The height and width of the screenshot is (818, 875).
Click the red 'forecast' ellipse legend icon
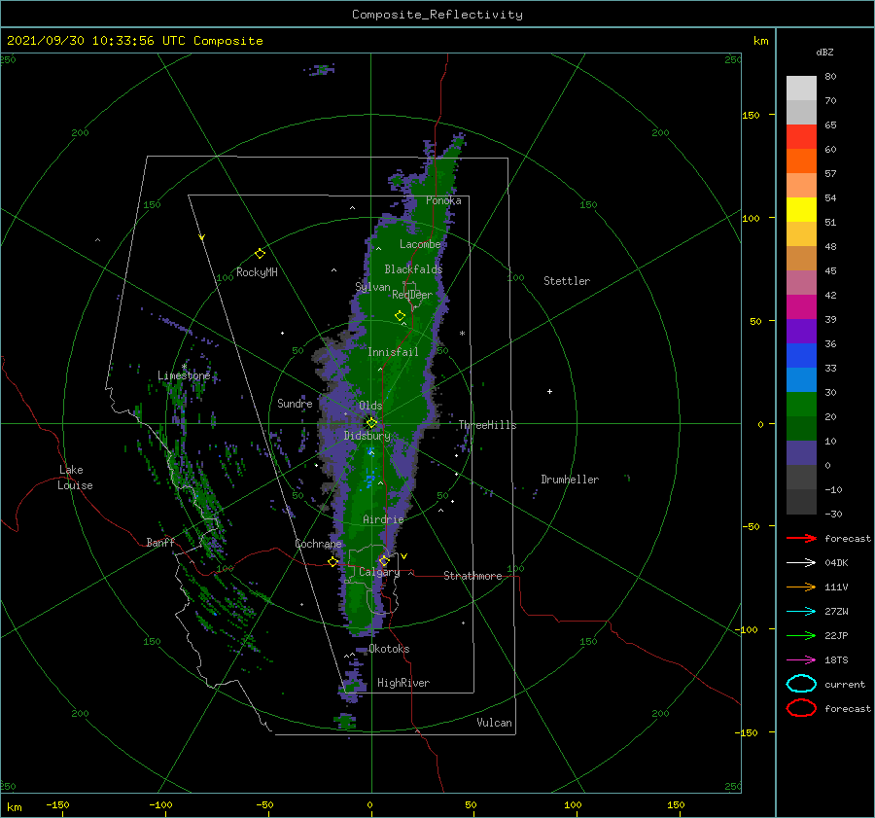(801, 708)
